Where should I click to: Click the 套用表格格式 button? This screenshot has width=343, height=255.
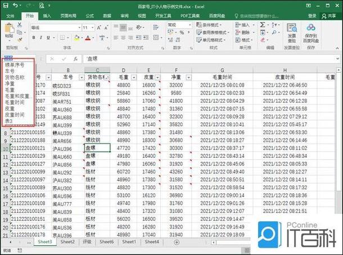coord(213,33)
